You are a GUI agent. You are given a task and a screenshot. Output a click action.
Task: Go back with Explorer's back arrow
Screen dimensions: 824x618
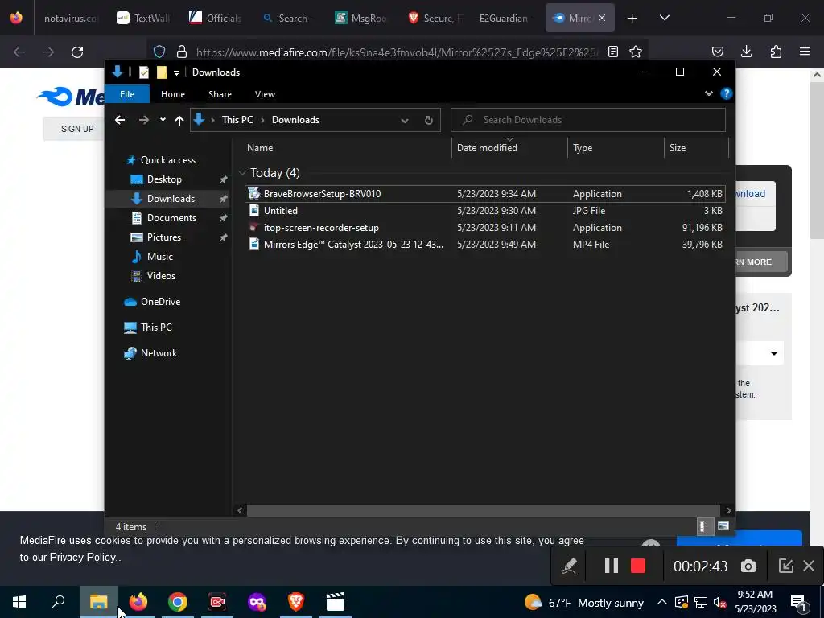(x=120, y=120)
